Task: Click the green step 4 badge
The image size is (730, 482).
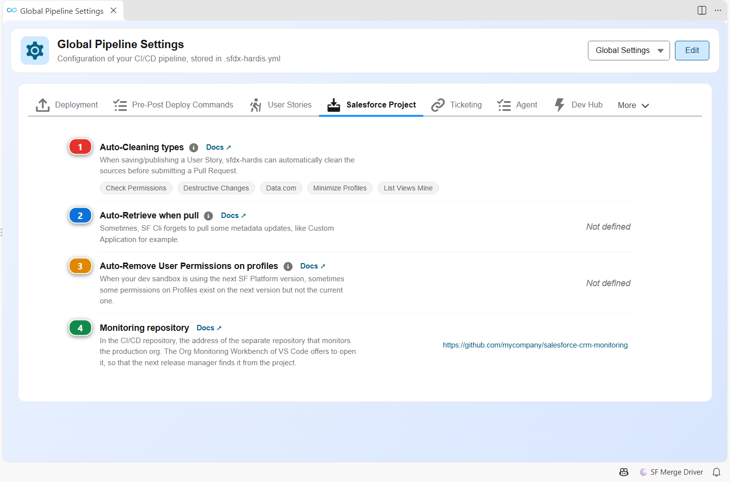Action: click(80, 328)
